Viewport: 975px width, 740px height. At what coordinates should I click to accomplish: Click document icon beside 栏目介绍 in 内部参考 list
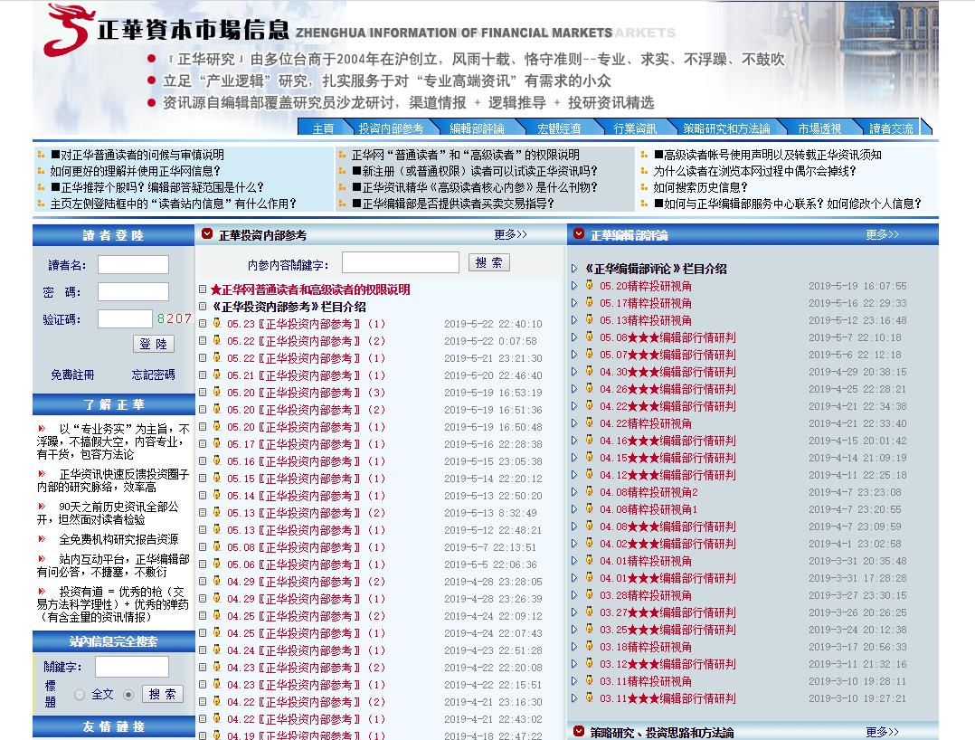click(x=204, y=307)
